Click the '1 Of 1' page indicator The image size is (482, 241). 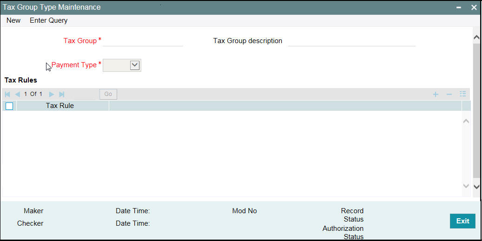33,94
